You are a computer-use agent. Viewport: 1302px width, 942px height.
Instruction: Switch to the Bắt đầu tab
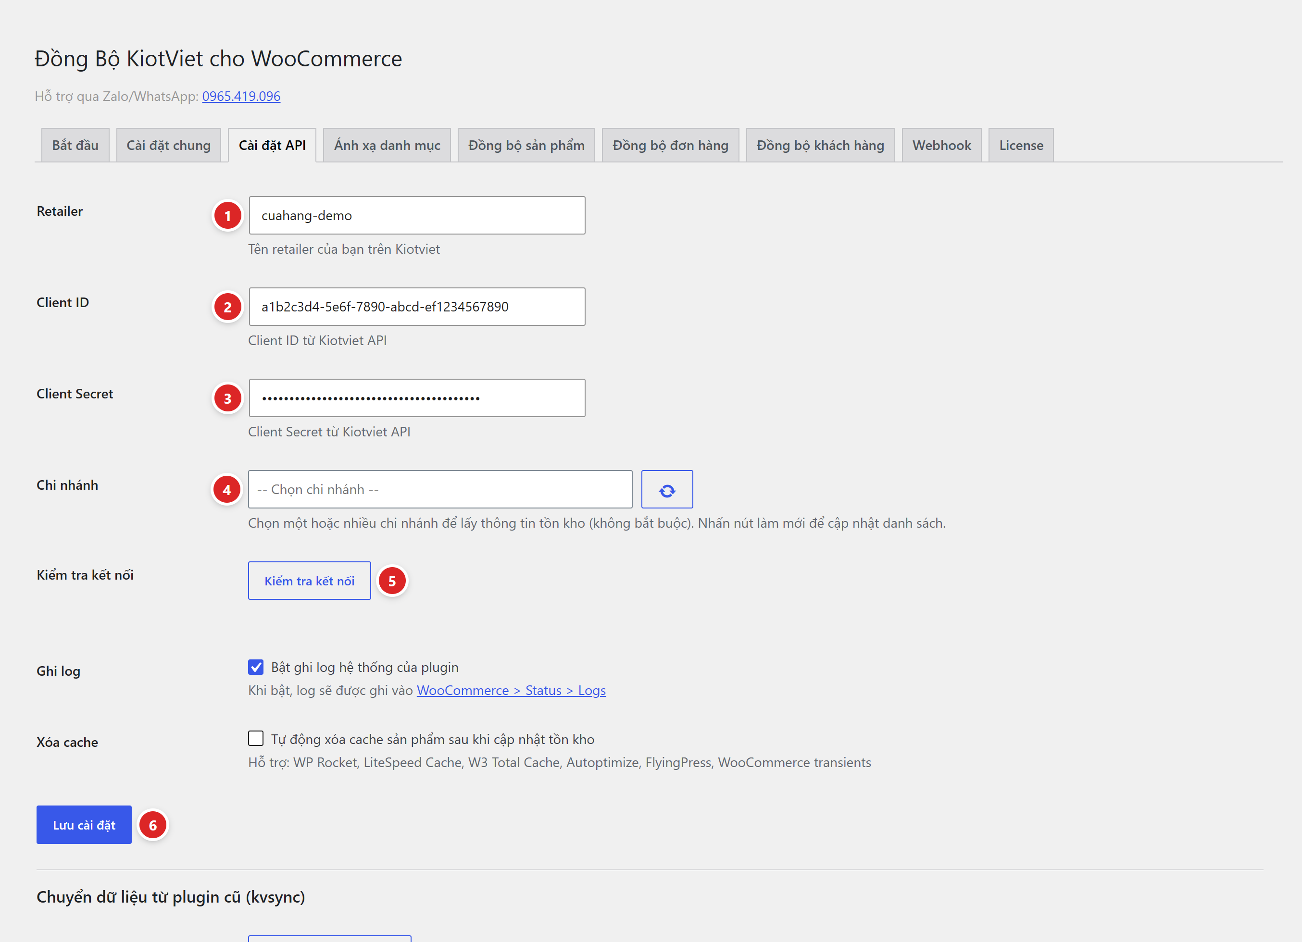click(75, 145)
